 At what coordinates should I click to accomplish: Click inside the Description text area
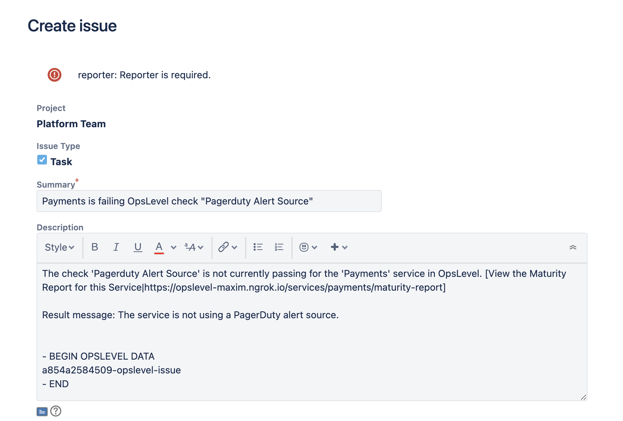point(312,332)
